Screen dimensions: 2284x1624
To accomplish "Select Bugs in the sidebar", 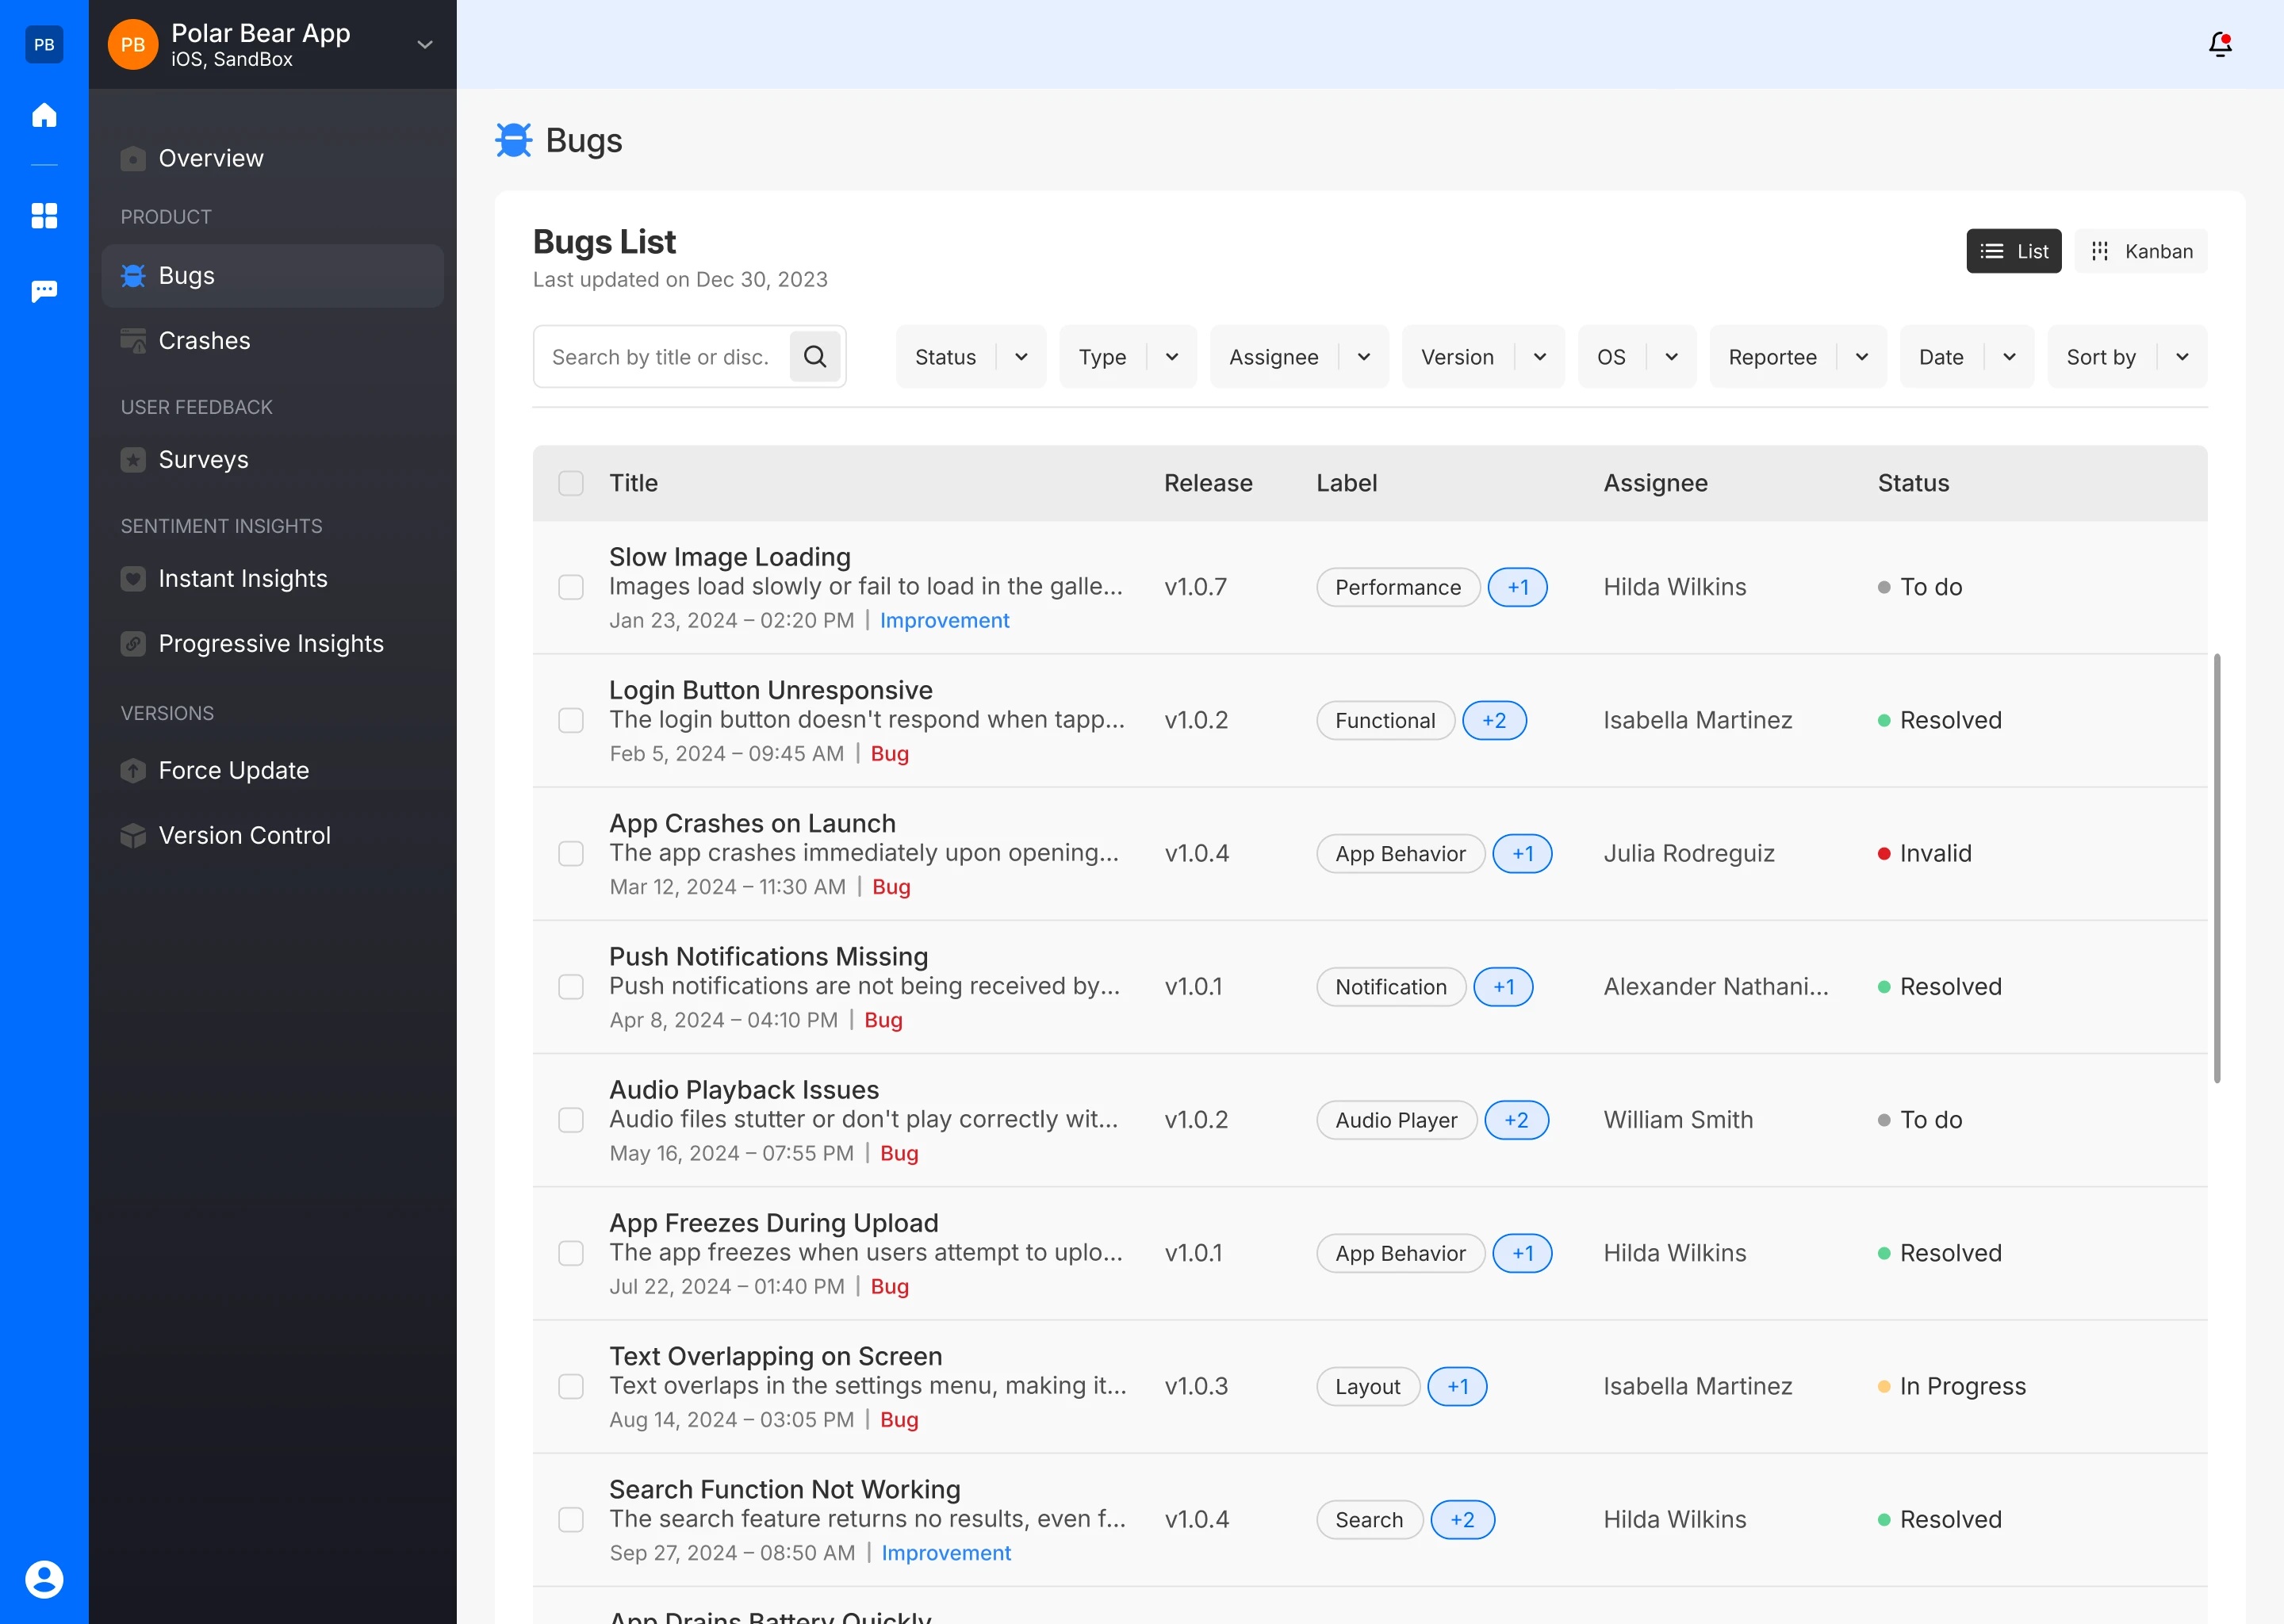I will 272,276.
